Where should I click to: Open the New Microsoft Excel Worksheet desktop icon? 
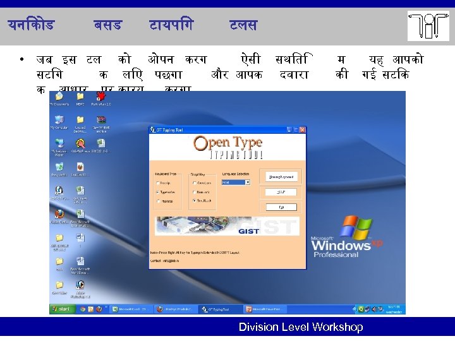tap(80, 218)
